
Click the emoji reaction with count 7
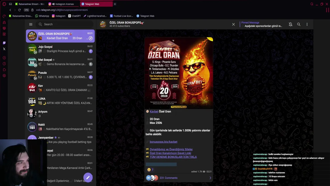click(150, 170)
